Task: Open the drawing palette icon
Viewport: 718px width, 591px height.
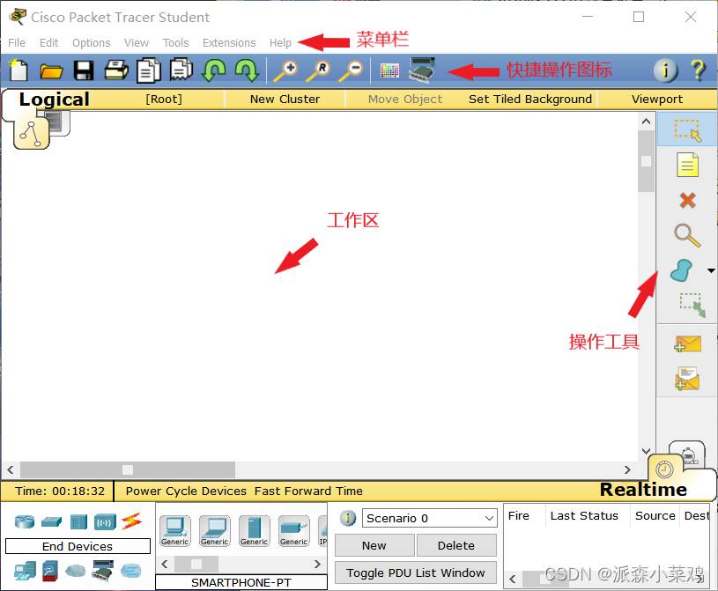Action: [389, 71]
